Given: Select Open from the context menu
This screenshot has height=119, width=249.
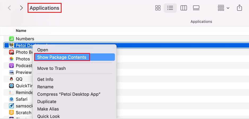Looking at the screenshot, I should pyautogui.click(x=43, y=50).
